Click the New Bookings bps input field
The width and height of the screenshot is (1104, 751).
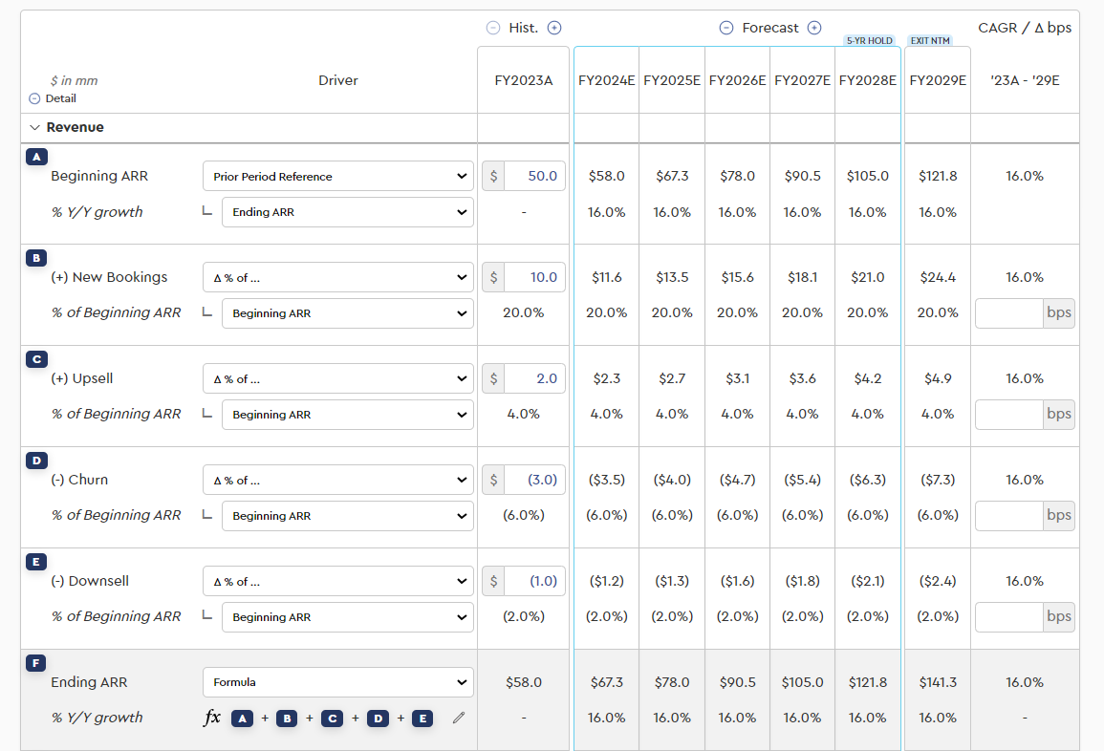(x=1009, y=313)
